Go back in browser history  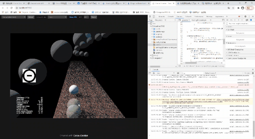click(x=3, y=8)
